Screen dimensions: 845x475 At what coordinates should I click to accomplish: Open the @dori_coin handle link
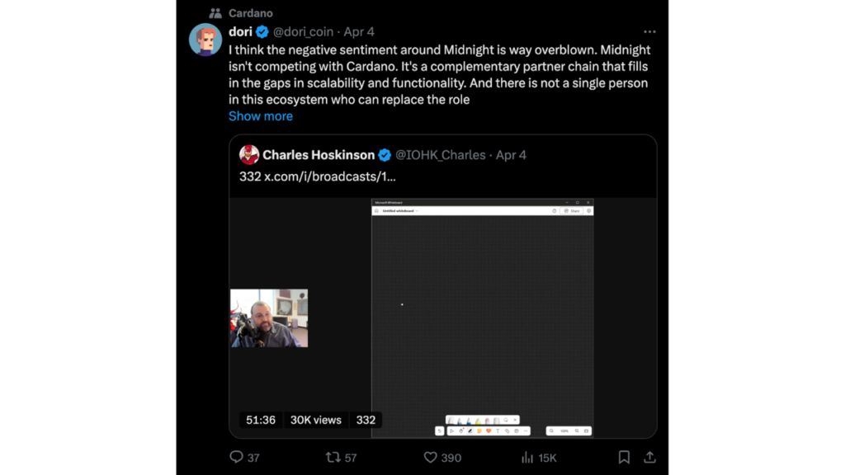[303, 32]
